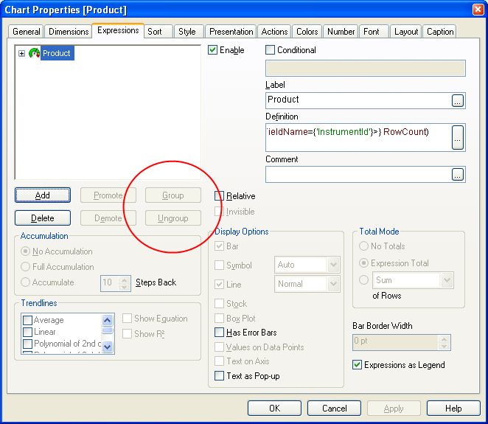
Task: Open the Style tab
Action: tap(187, 32)
